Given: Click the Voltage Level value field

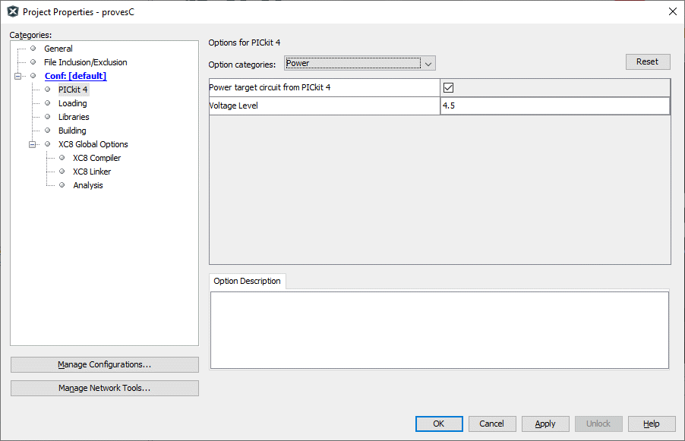Looking at the screenshot, I should point(554,106).
